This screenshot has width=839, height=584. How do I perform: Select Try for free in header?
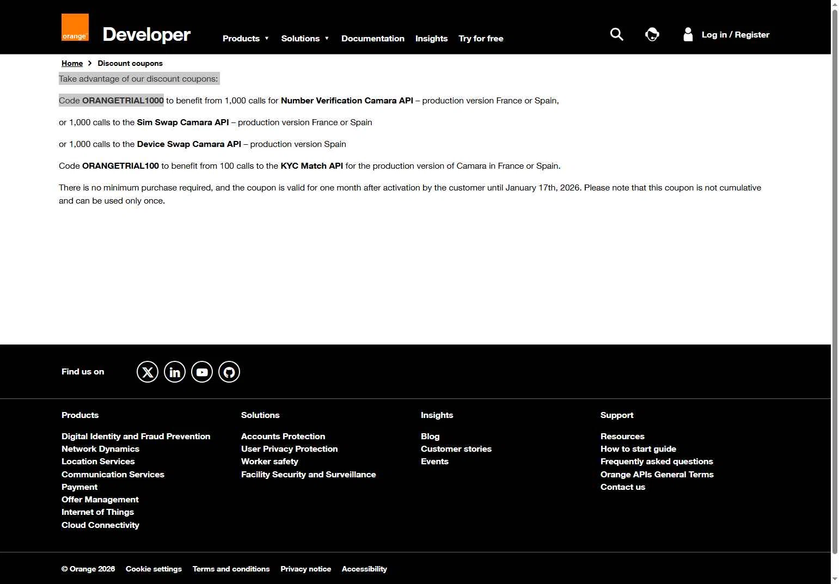(481, 39)
